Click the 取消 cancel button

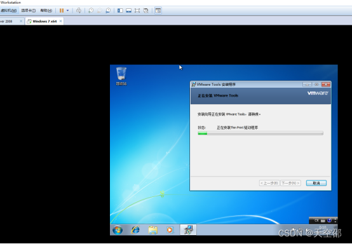point(316,183)
